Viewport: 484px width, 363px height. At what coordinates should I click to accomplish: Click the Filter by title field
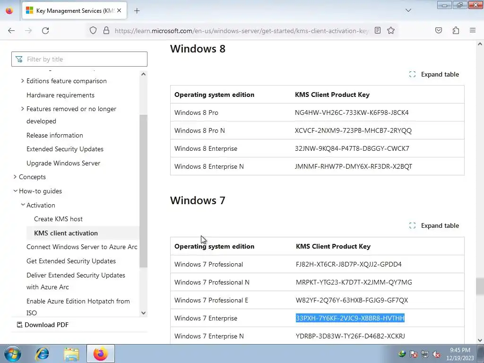[79, 59]
